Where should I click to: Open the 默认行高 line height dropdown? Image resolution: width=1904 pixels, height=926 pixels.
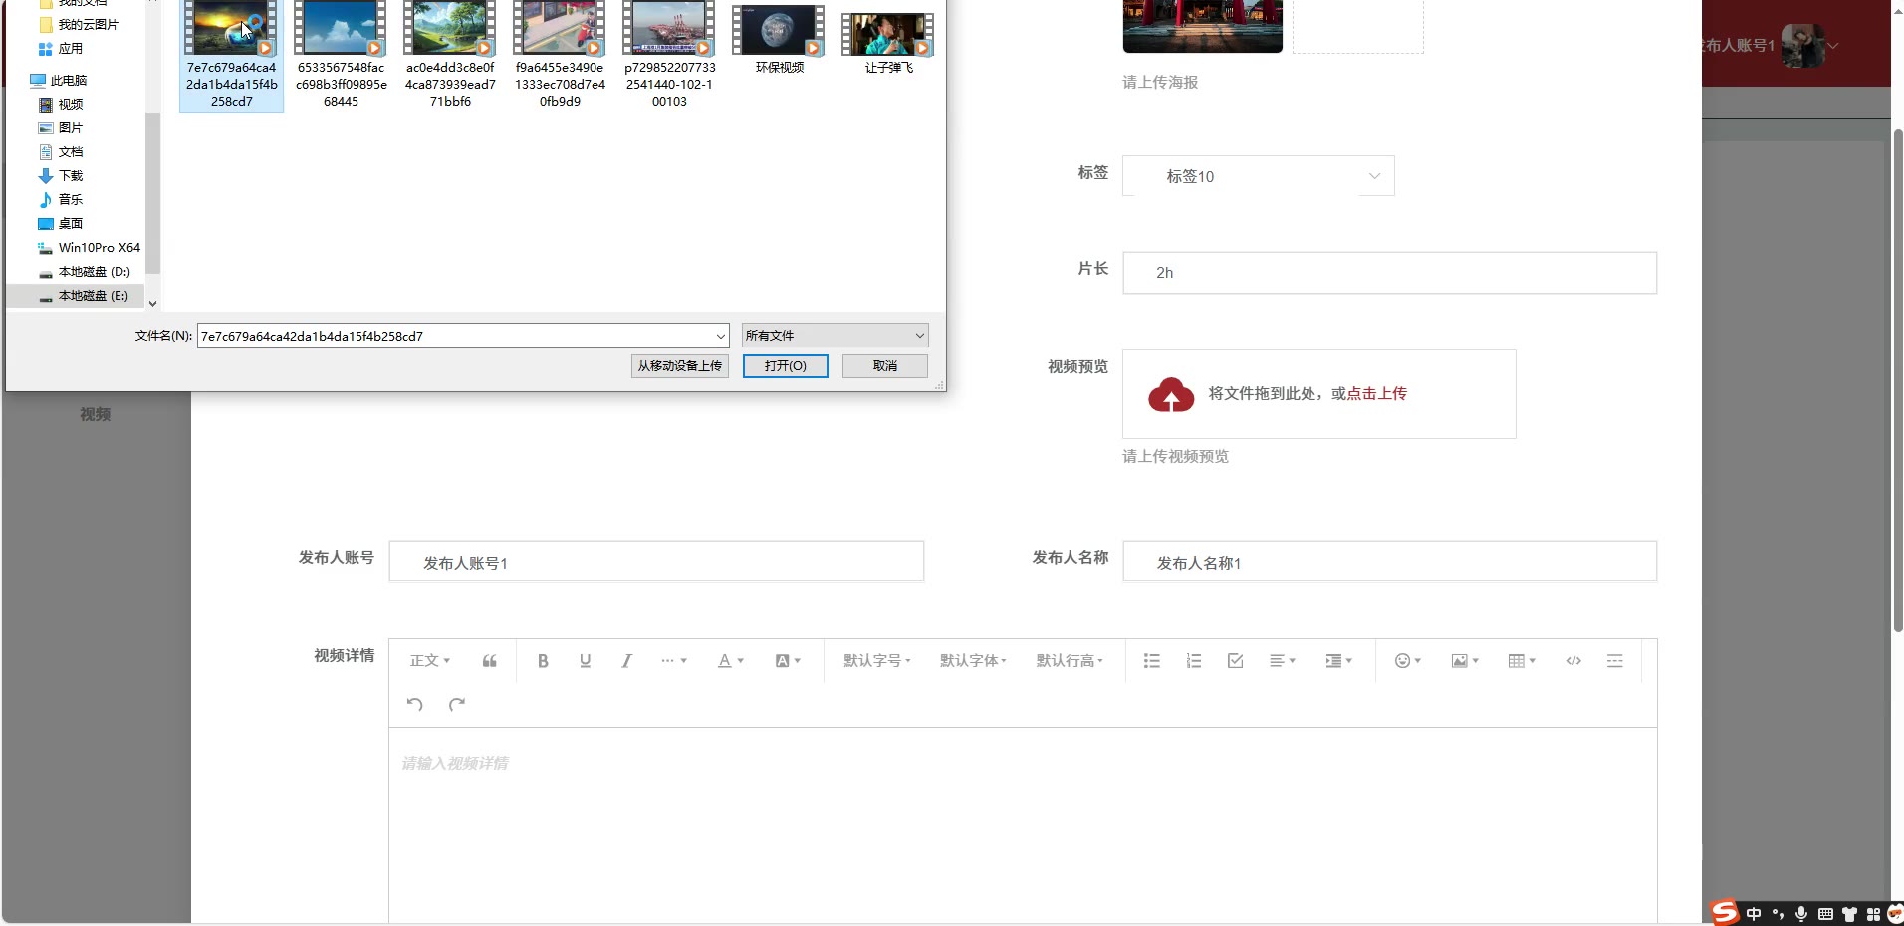tap(1070, 661)
